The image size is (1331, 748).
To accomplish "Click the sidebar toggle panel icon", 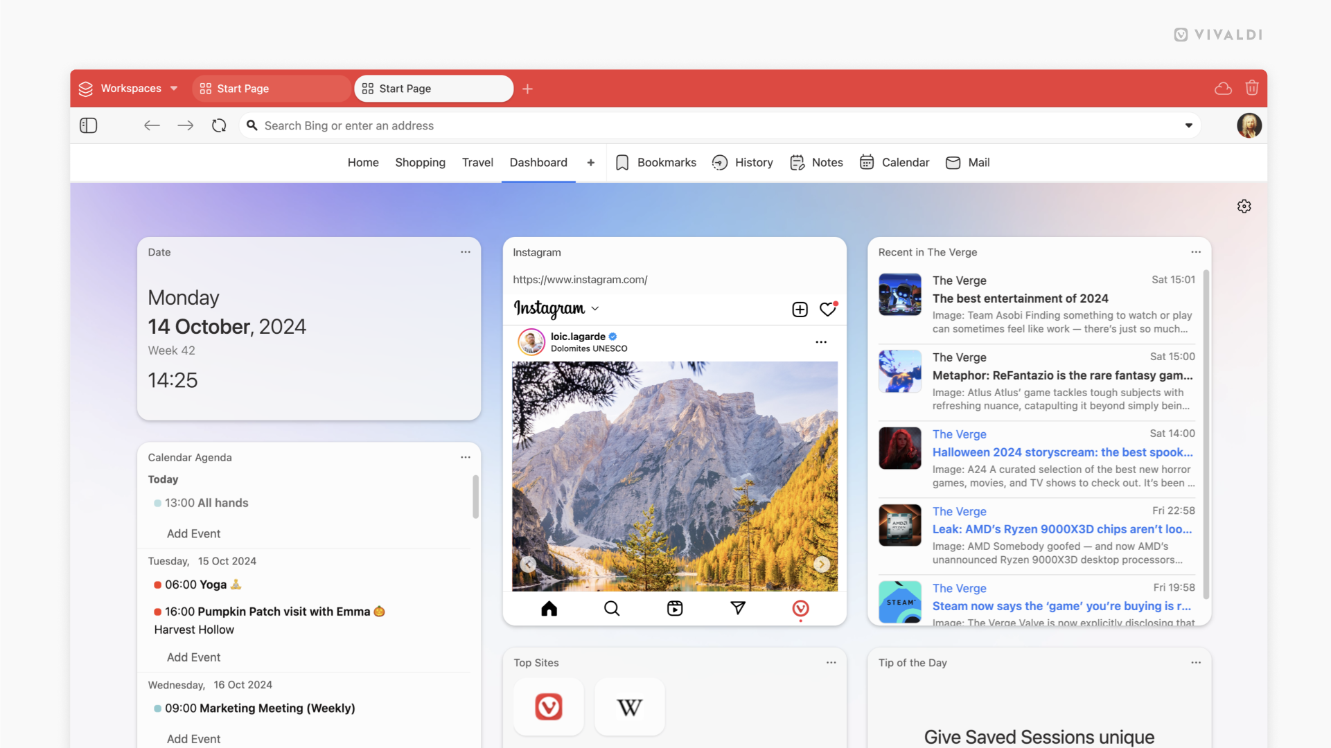I will coord(89,125).
